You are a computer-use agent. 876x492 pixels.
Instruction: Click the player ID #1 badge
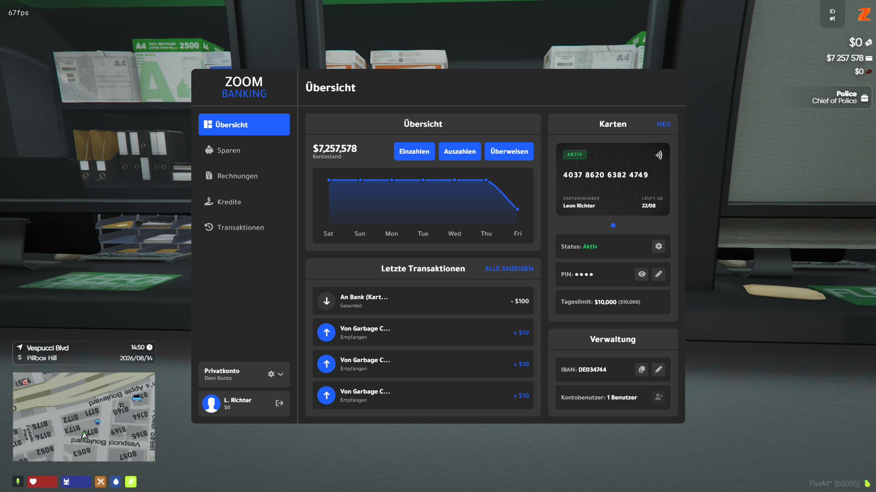click(832, 15)
